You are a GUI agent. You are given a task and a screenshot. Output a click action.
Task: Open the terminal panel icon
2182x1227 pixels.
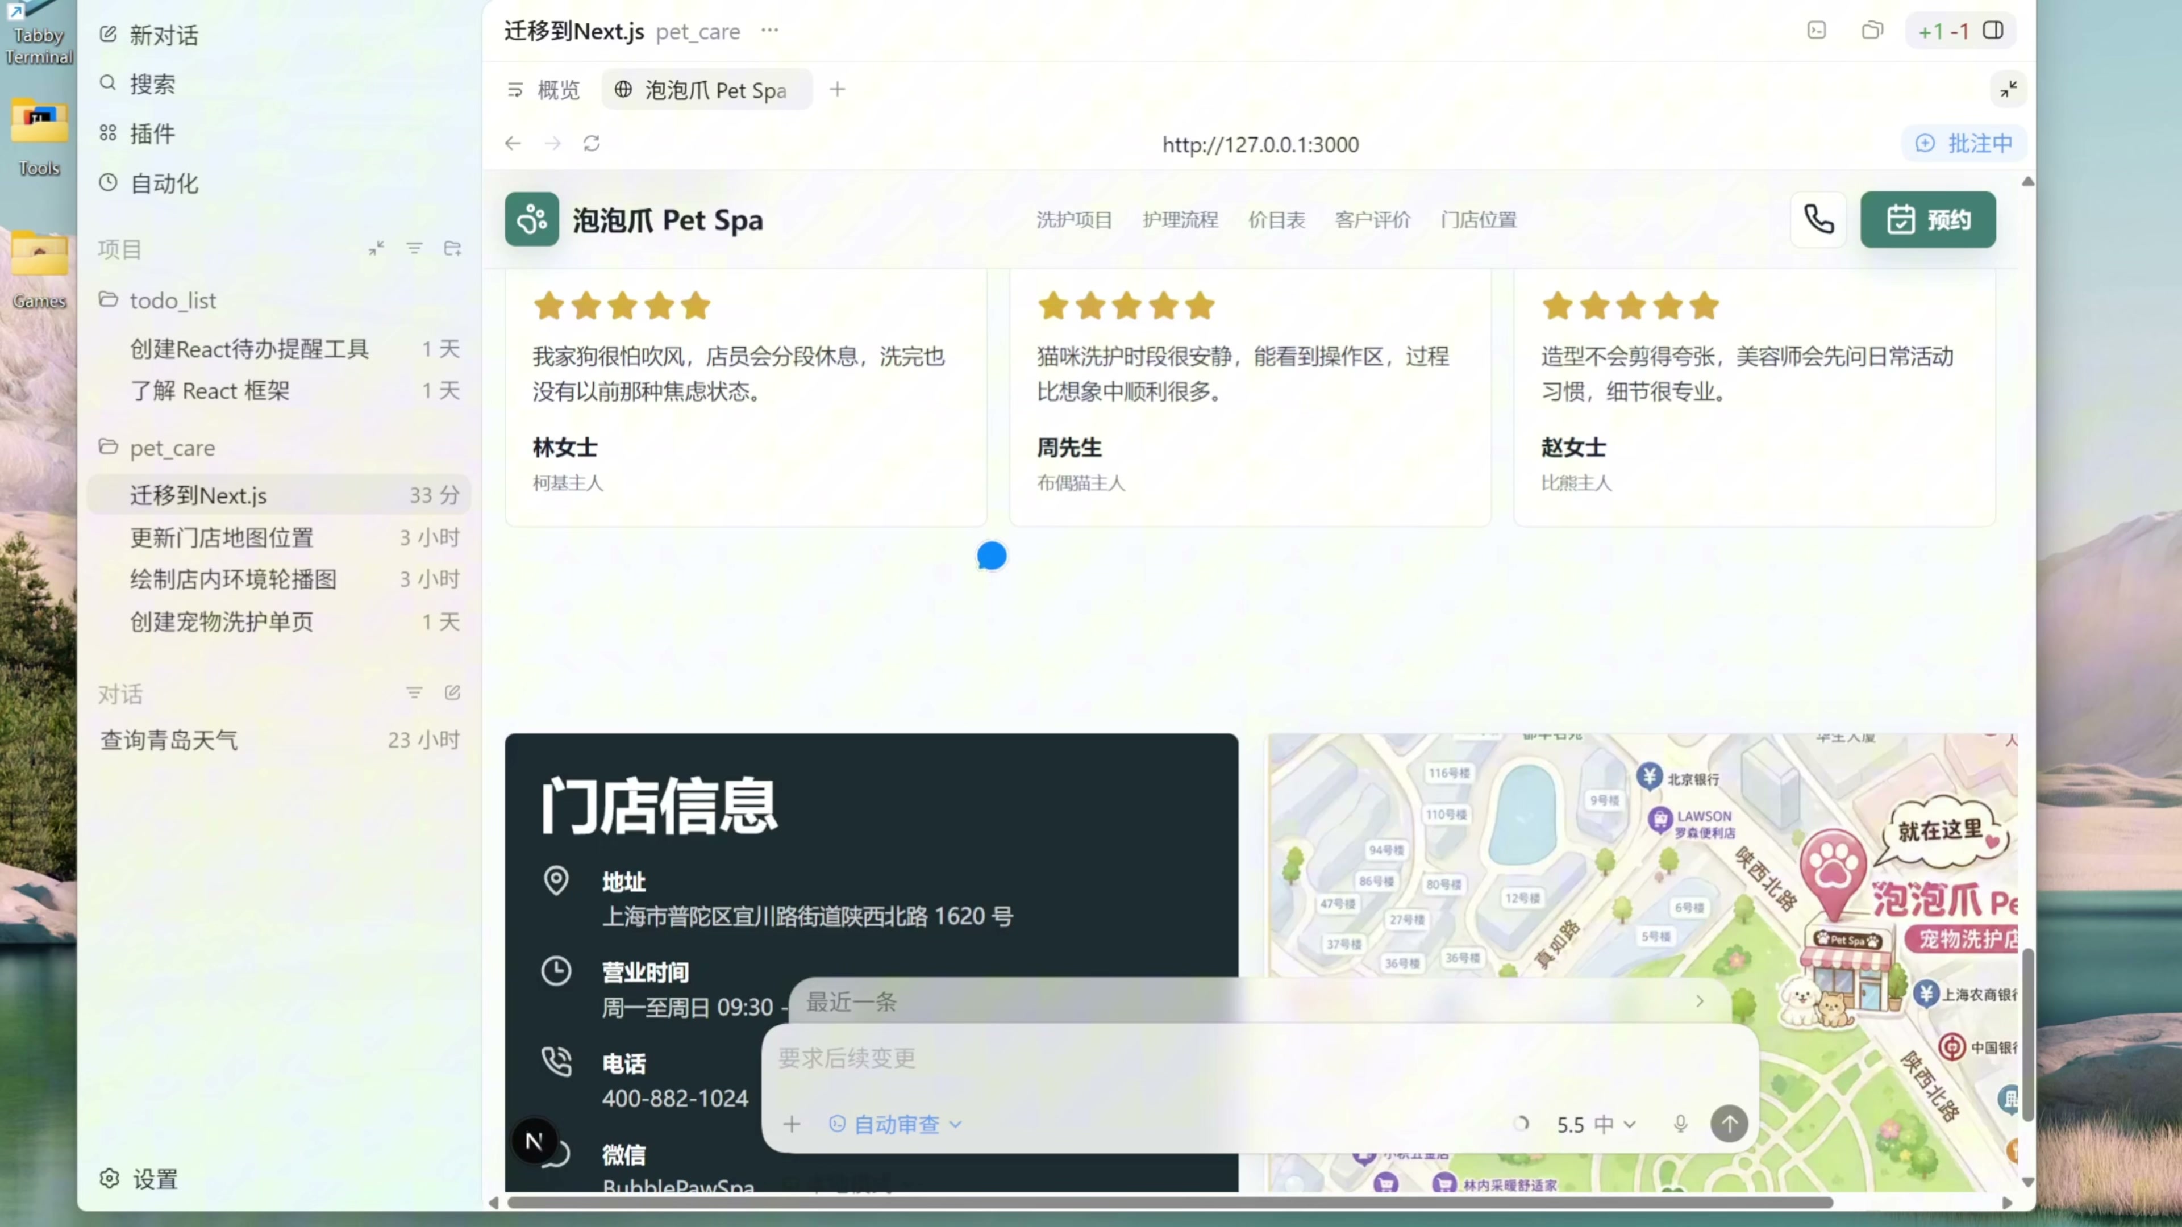point(1816,31)
